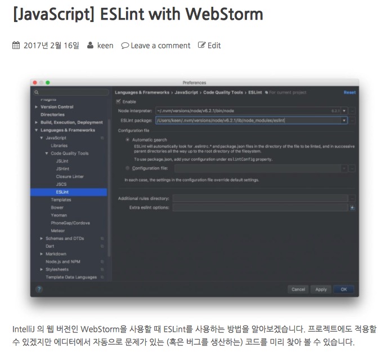Click browse button next to Additional rules directory
Screen dimensions: 391x356
(x=352, y=198)
